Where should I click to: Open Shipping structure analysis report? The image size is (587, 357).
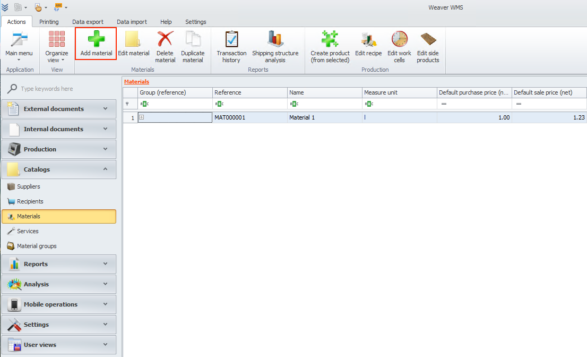point(275,47)
